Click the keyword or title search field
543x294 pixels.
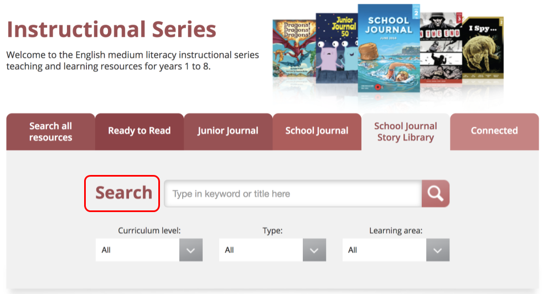[293, 194]
